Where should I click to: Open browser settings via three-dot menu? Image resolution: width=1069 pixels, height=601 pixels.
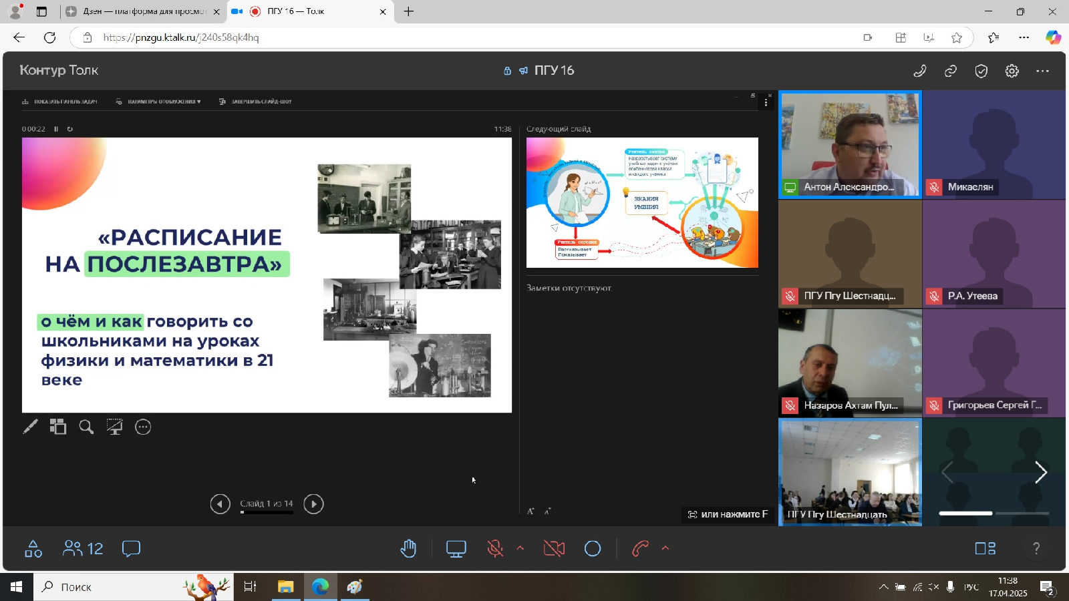click(x=1024, y=38)
